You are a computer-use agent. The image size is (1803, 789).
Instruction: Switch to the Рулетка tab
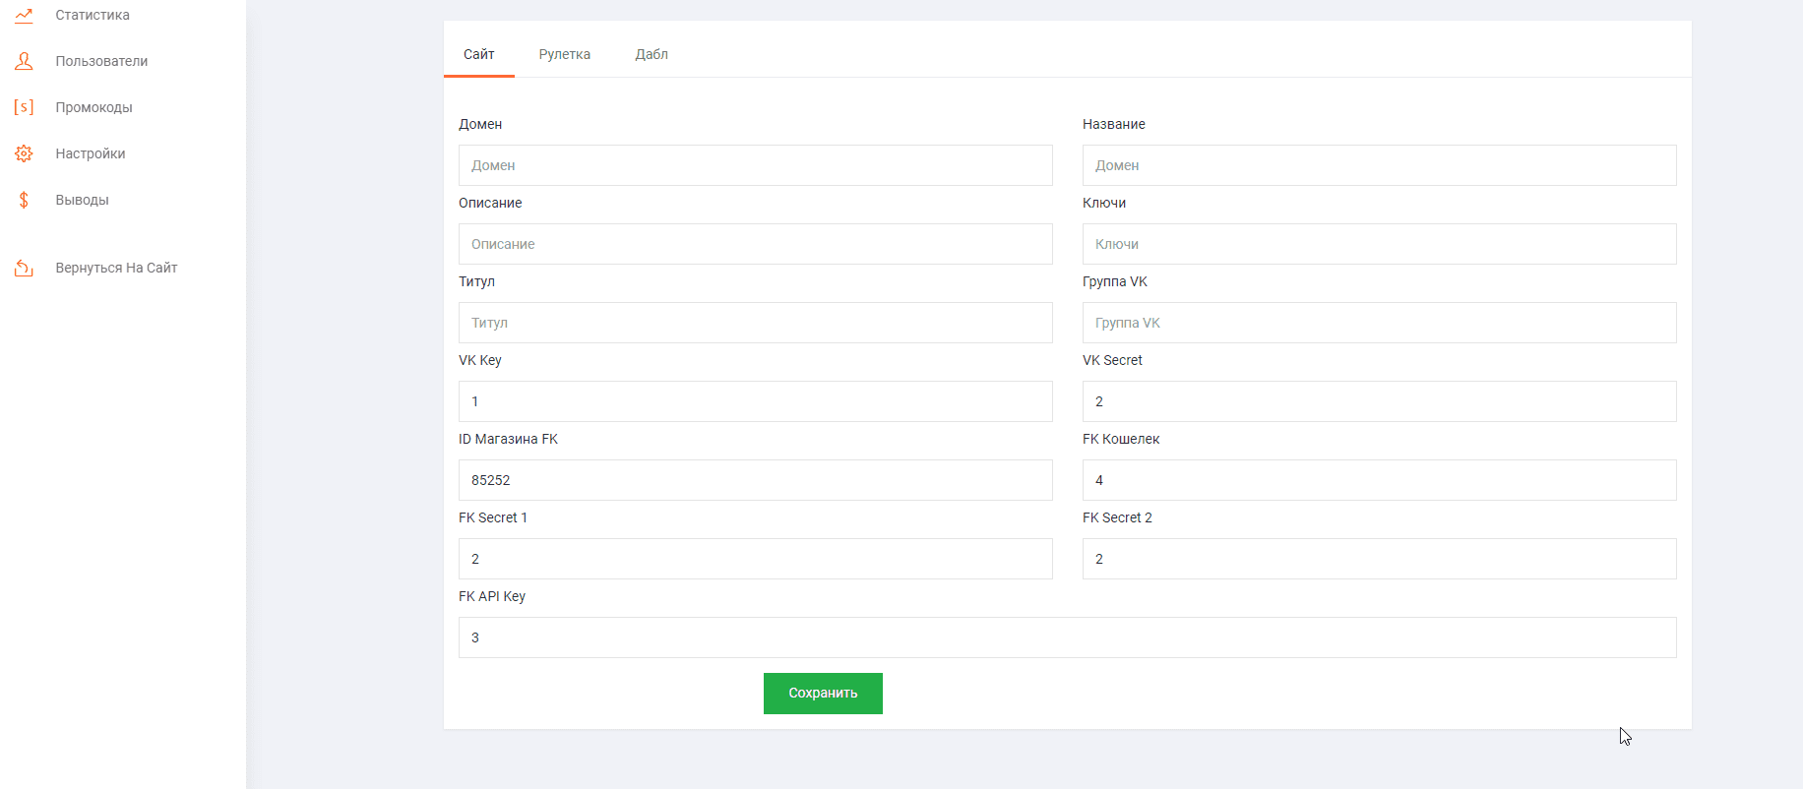pyautogui.click(x=564, y=54)
